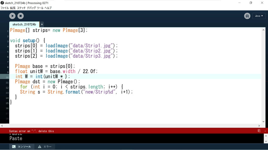
Task: Click the editor scrollbar up arrow
Action: pos(263,30)
